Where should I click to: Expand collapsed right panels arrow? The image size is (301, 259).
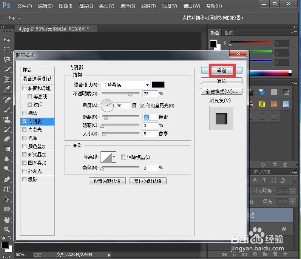coord(295,27)
